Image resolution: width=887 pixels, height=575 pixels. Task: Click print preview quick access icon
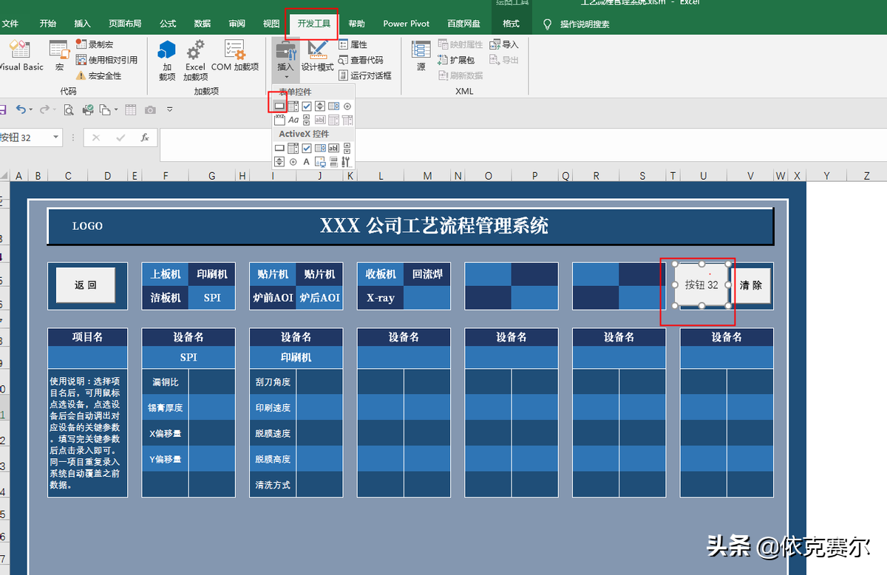68,110
